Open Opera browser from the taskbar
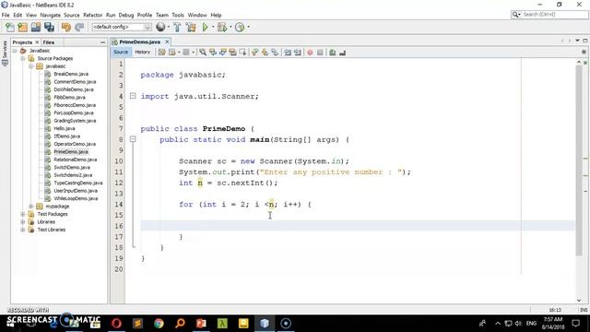The height and width of the screenshot is (332, 590). [116, 324]
